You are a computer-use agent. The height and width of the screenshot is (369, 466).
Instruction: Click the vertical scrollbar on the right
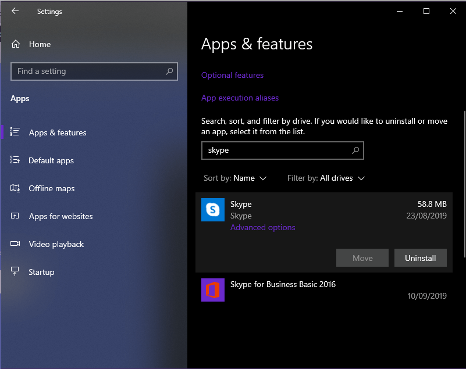point(464,184)
